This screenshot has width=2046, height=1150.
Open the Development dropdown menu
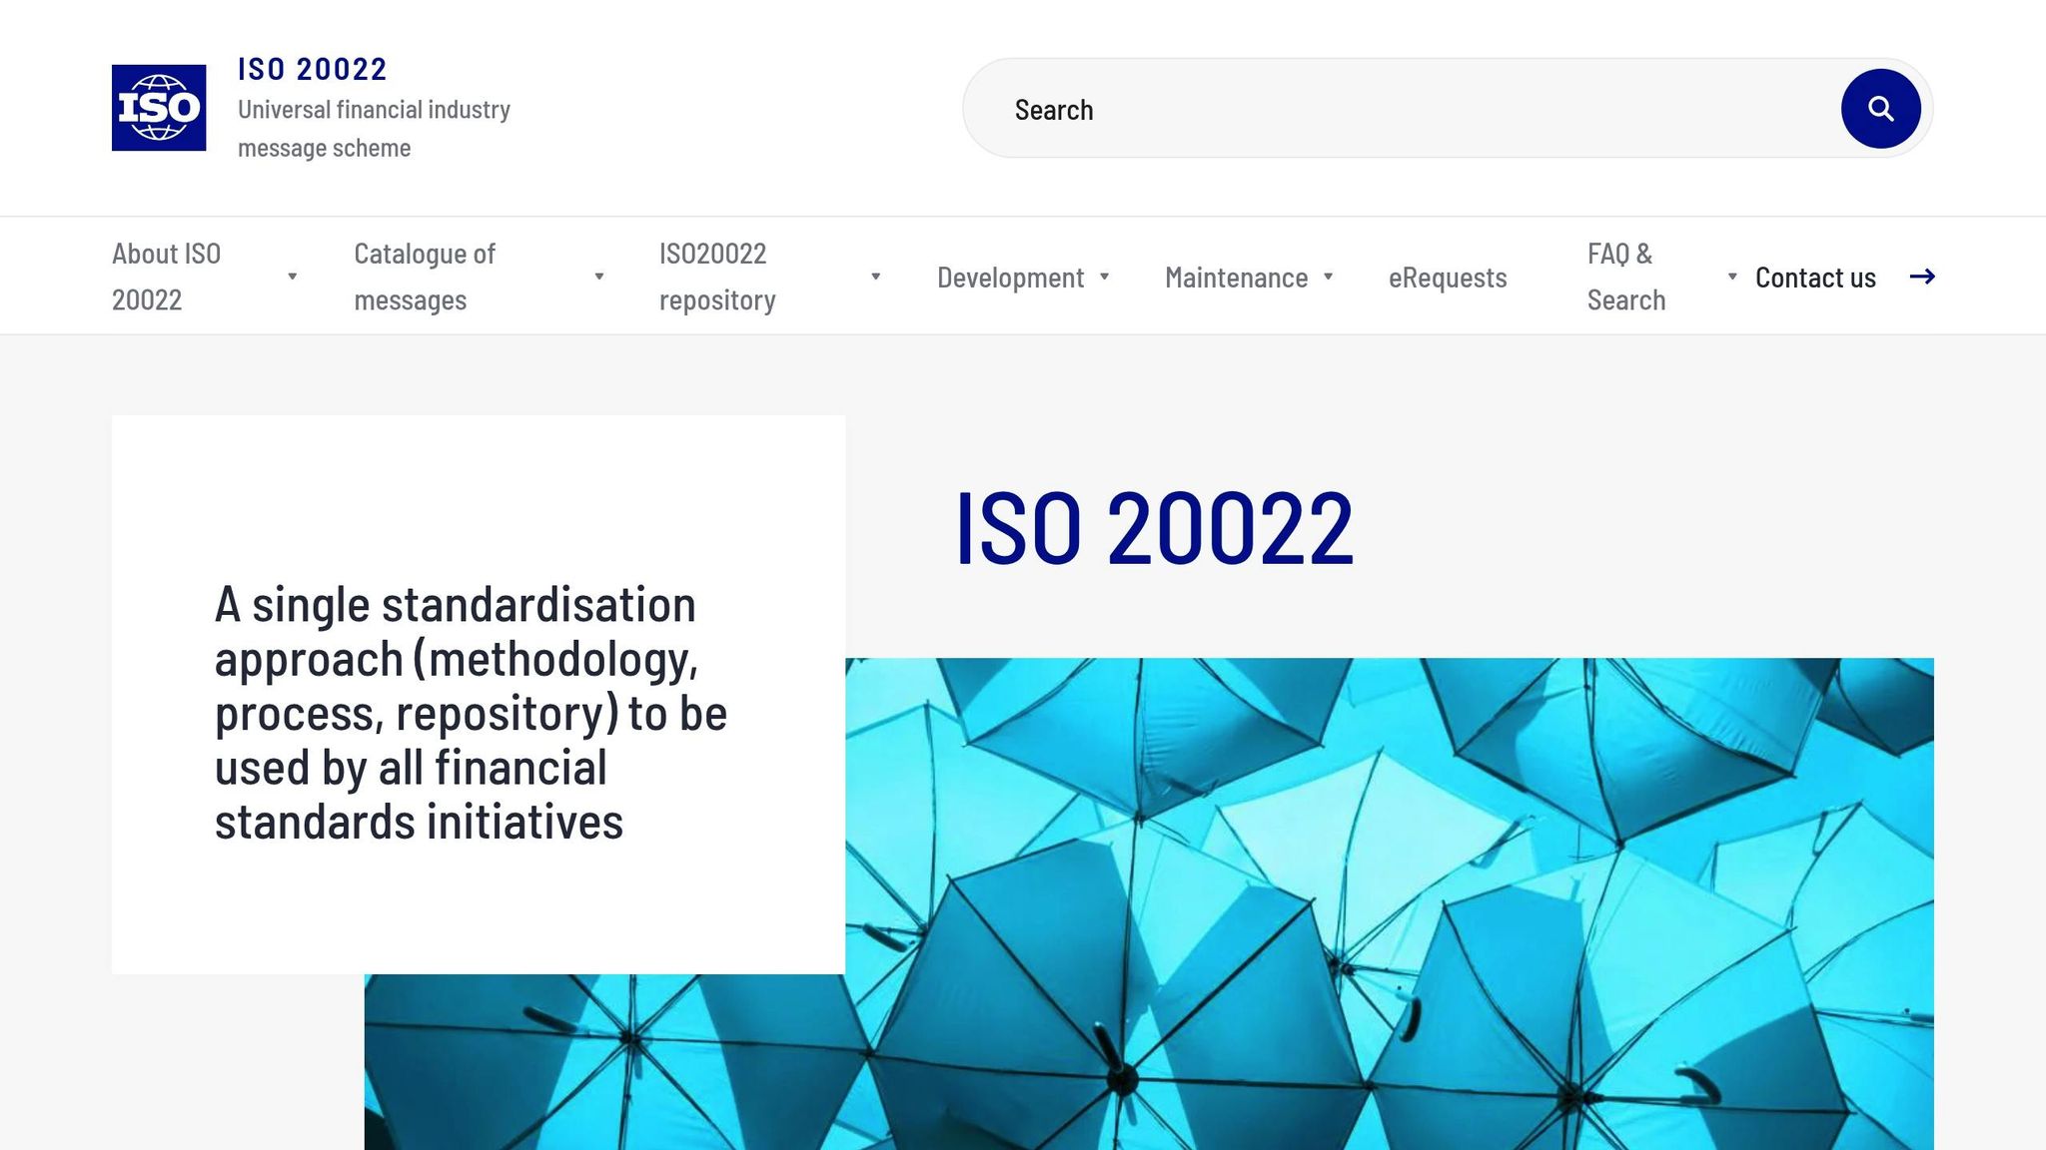point(1105,278)
